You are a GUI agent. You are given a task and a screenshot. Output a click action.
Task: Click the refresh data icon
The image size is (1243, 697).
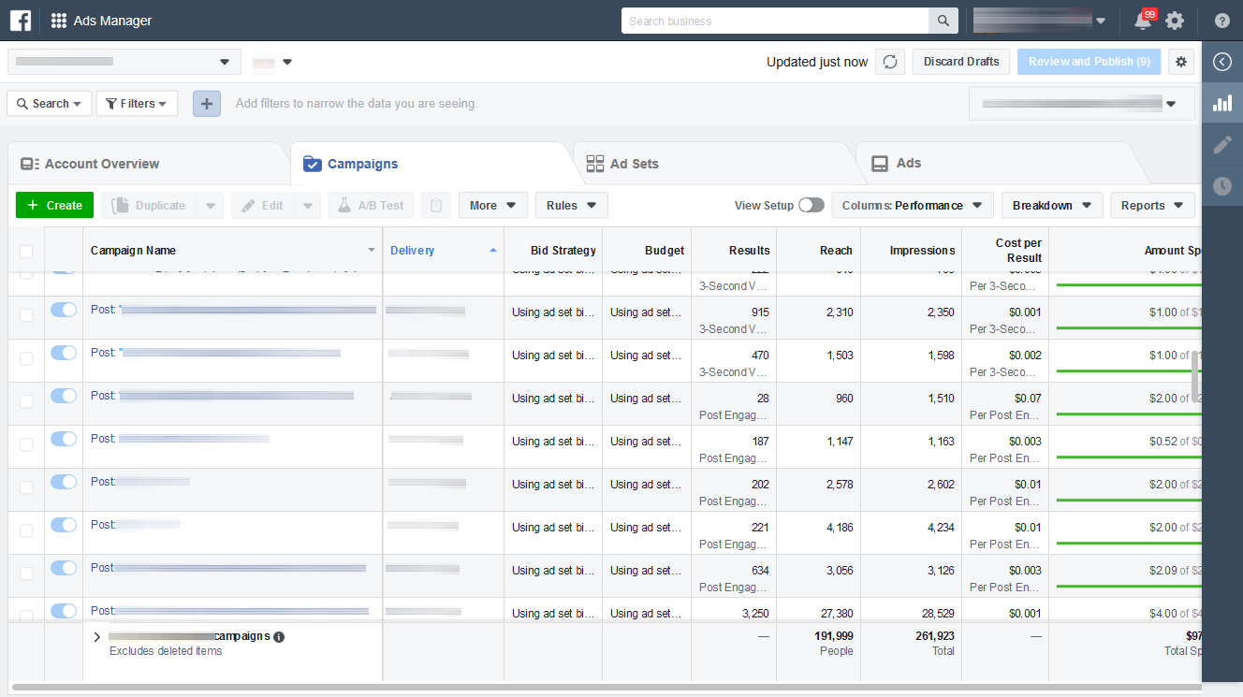(x=890, y=62)
